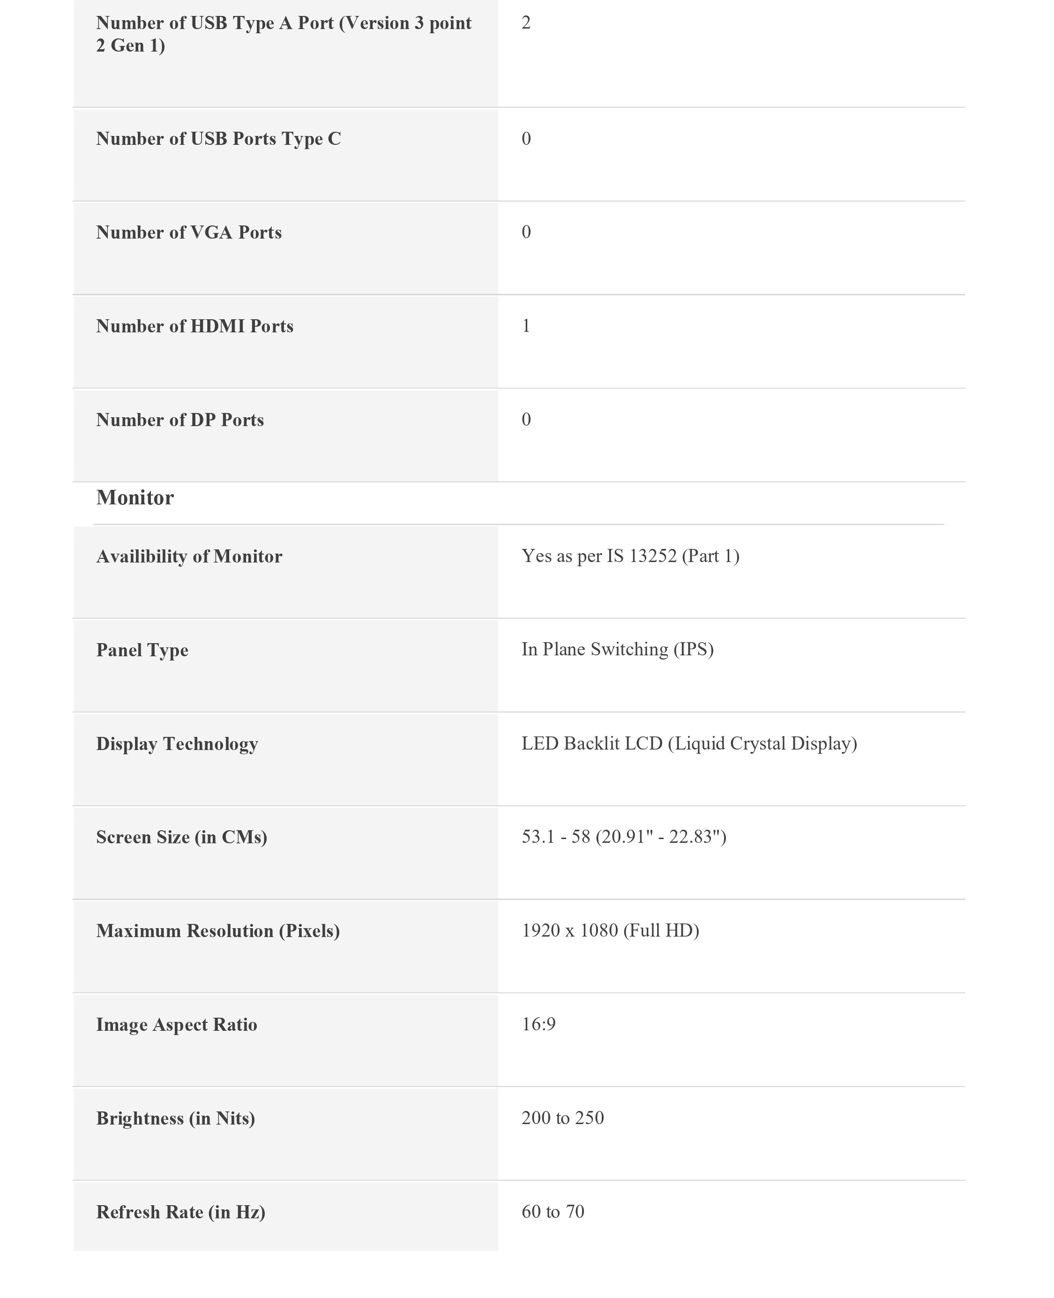Click the 'Number of VGA Ports' label
This screenshot has height=1298, width=1054.
189,233
